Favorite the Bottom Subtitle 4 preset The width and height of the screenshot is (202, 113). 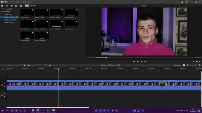click(x=77, y=10)
